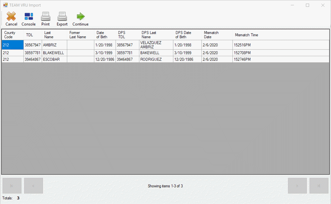Select mismatch date 2/6/2020 in ESCOBAR row
This screenshot has width=331, height=204.
coord(217,59)
